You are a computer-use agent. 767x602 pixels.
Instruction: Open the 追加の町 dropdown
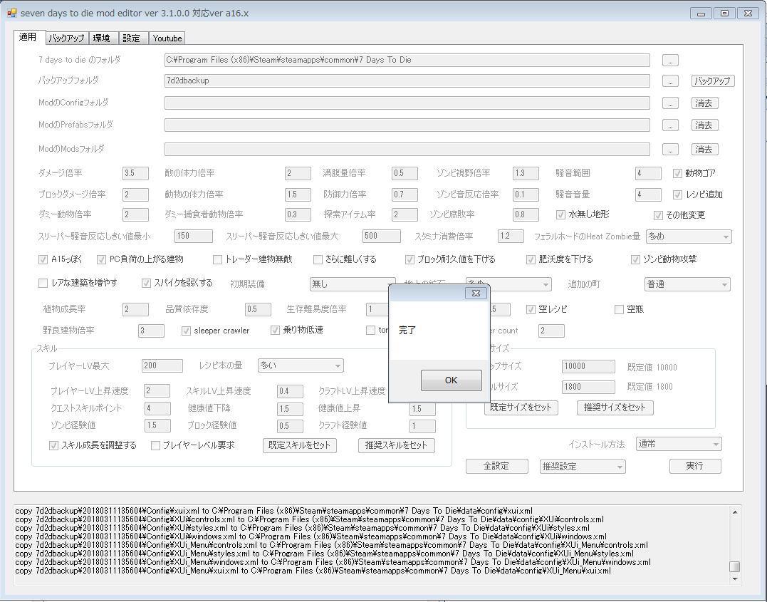(x=687, y=284)
